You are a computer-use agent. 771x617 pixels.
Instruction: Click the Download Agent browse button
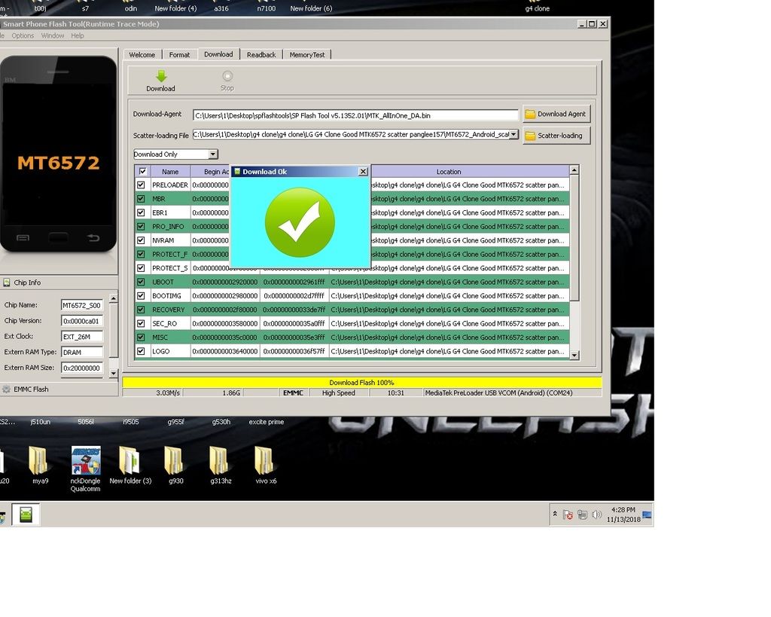click(x=556, y=114)
